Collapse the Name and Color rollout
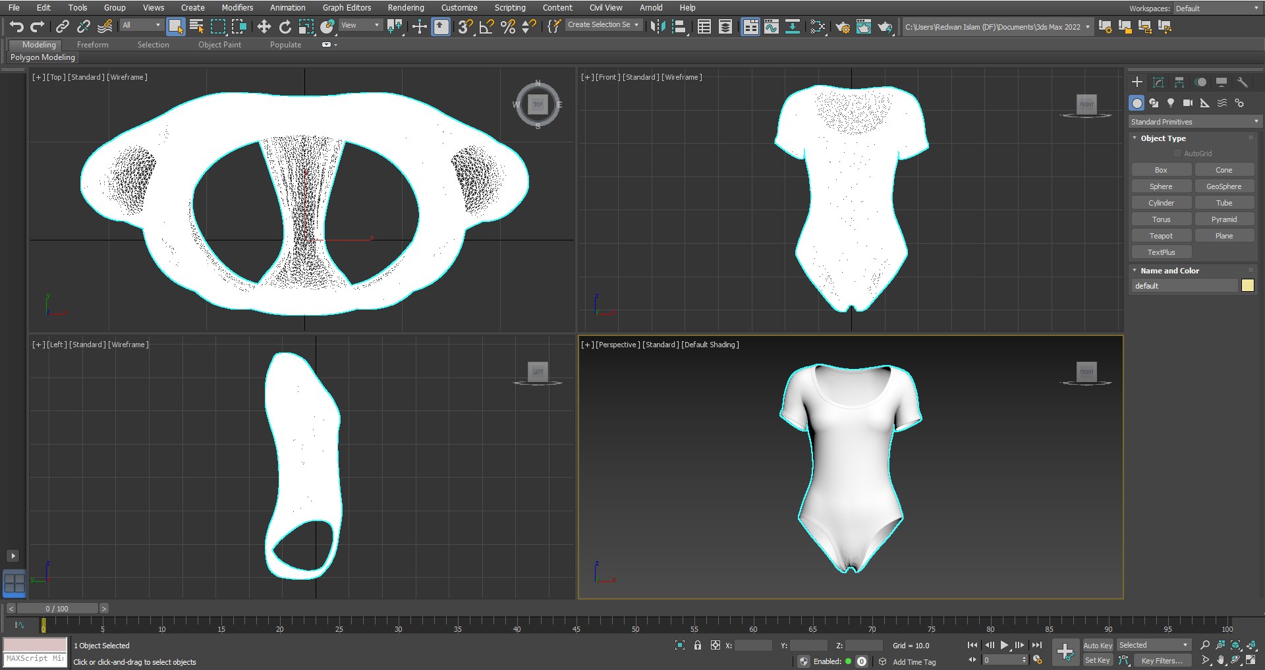Screen dimensions: 1265x670 pyautogui.click(x=1169, y=271)
